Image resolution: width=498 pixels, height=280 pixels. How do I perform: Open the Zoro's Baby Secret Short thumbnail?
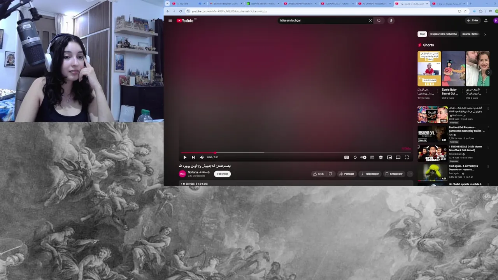pos(453,69)
